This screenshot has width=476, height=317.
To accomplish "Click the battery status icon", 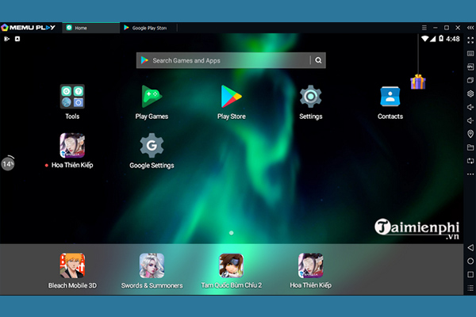I will tap(441, 39).
